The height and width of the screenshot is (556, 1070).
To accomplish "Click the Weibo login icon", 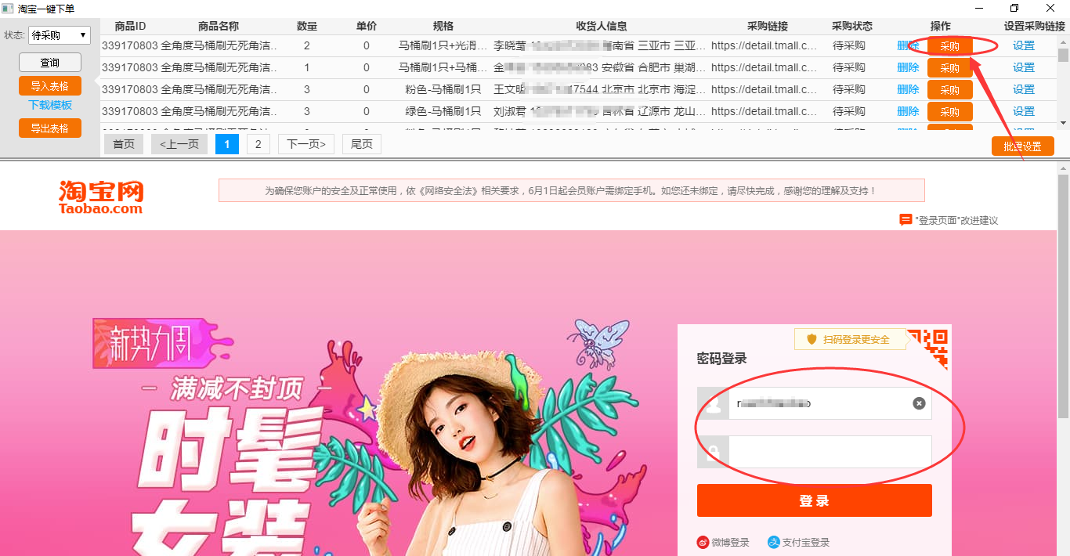I will (x=703, y=542).
